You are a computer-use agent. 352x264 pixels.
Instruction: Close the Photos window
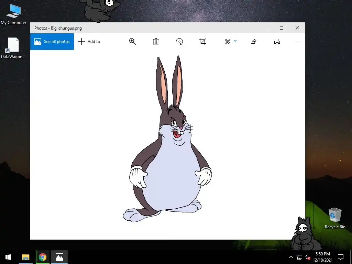click(x=297, y=28)
